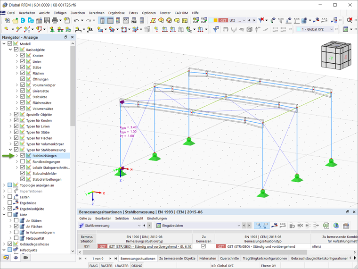The height and width of the screenshot is (269, 358).
Task: Click the view cube in the model window
Action: 336,55
